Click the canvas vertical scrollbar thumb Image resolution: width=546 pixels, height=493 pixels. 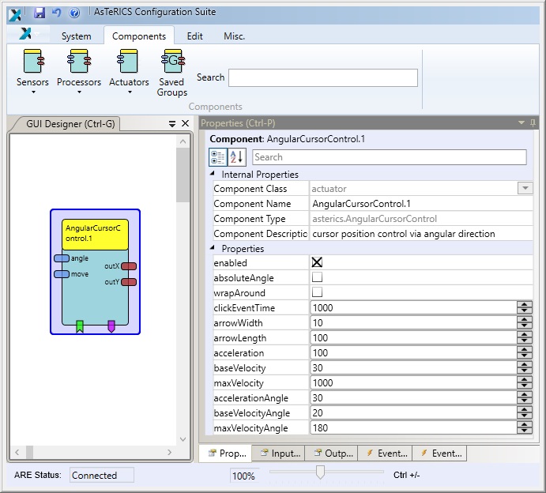pyautogui.click(x=183, y=175)
